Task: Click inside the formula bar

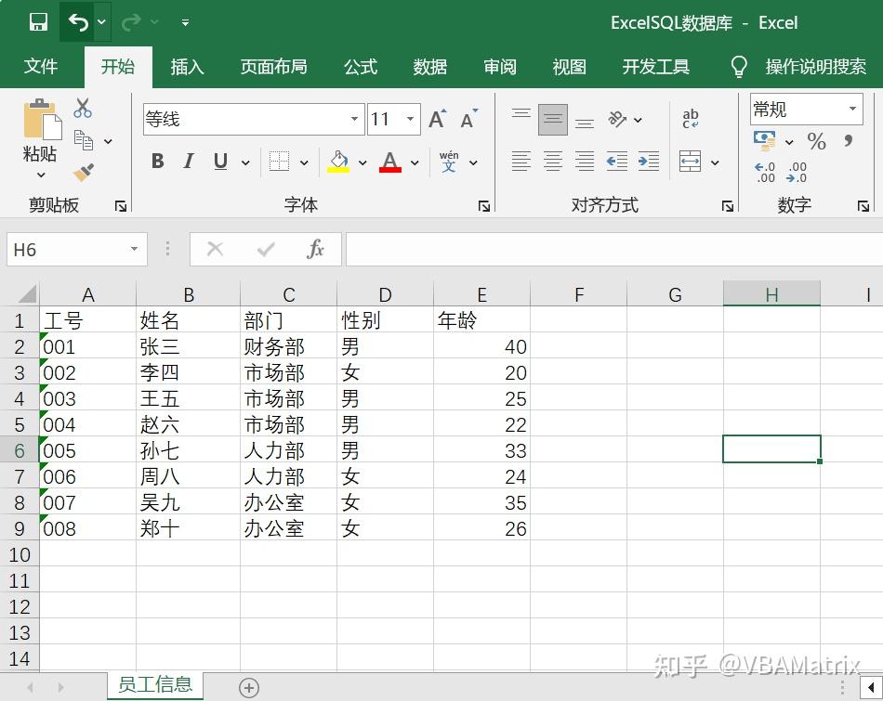Action: pyautogui.click(x=614, y=249)
